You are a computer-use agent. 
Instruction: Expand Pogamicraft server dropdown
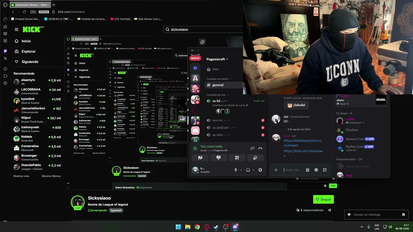217,59
